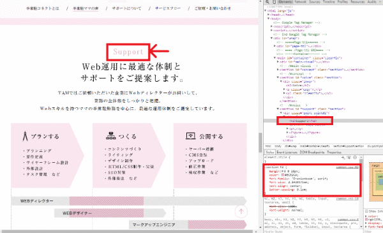Click the rgb color swatch in computed styles

(x=366, y=220)
